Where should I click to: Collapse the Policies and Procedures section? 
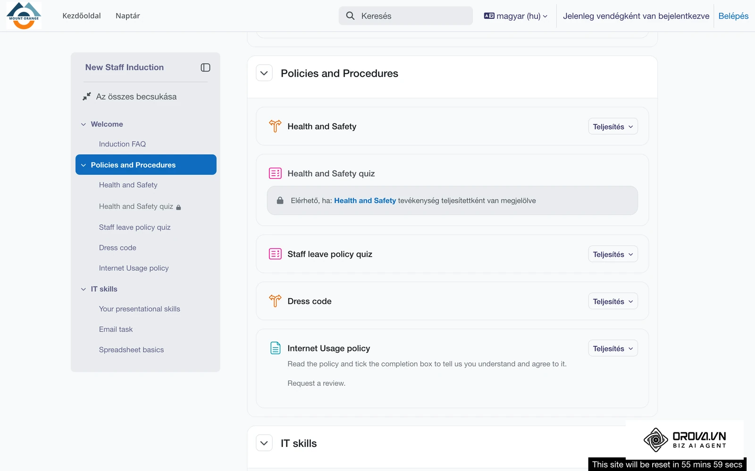pyautogui.click(x=264, y=73)
